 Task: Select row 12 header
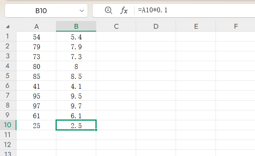click(x=8, y=145)
